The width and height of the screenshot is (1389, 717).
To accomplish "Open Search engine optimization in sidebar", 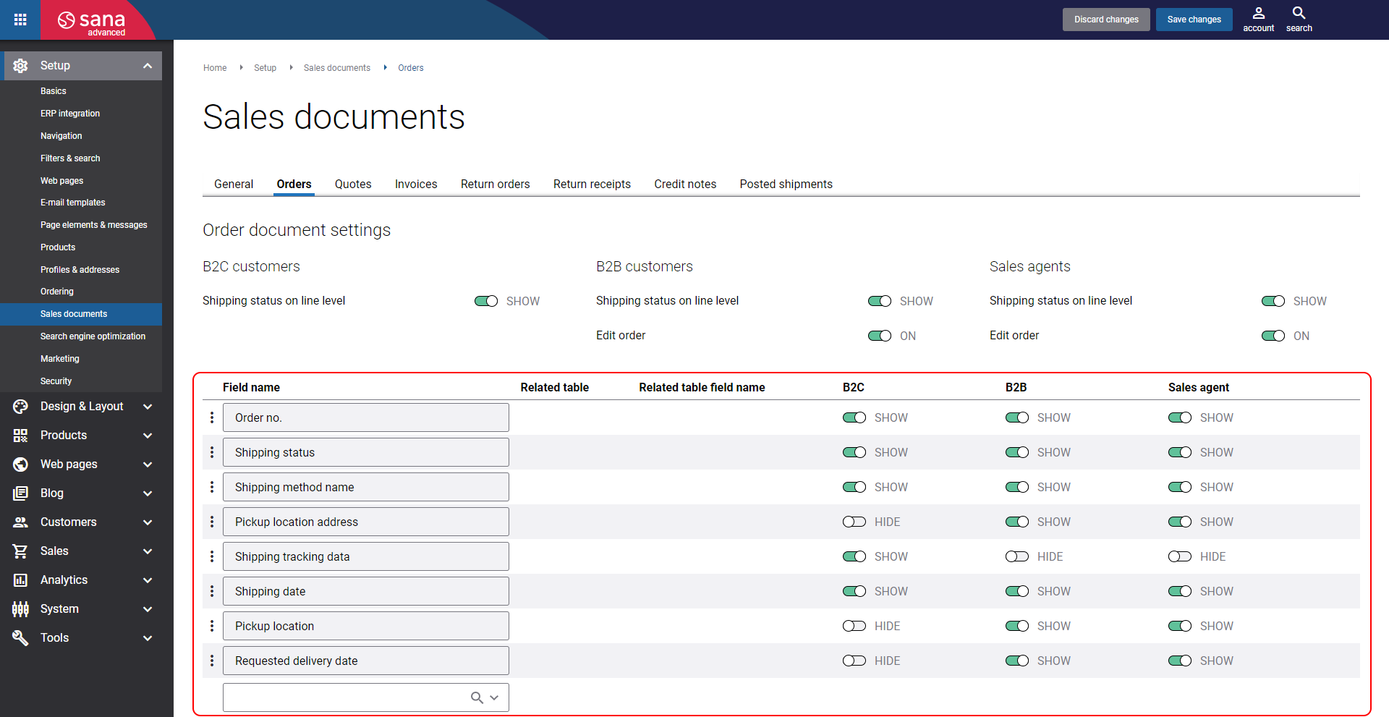I will pos(93,336).
